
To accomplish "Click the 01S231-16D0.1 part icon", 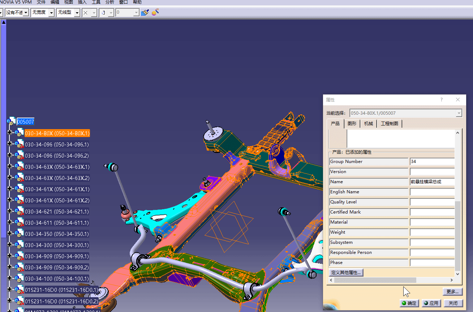I will (19, 290).
